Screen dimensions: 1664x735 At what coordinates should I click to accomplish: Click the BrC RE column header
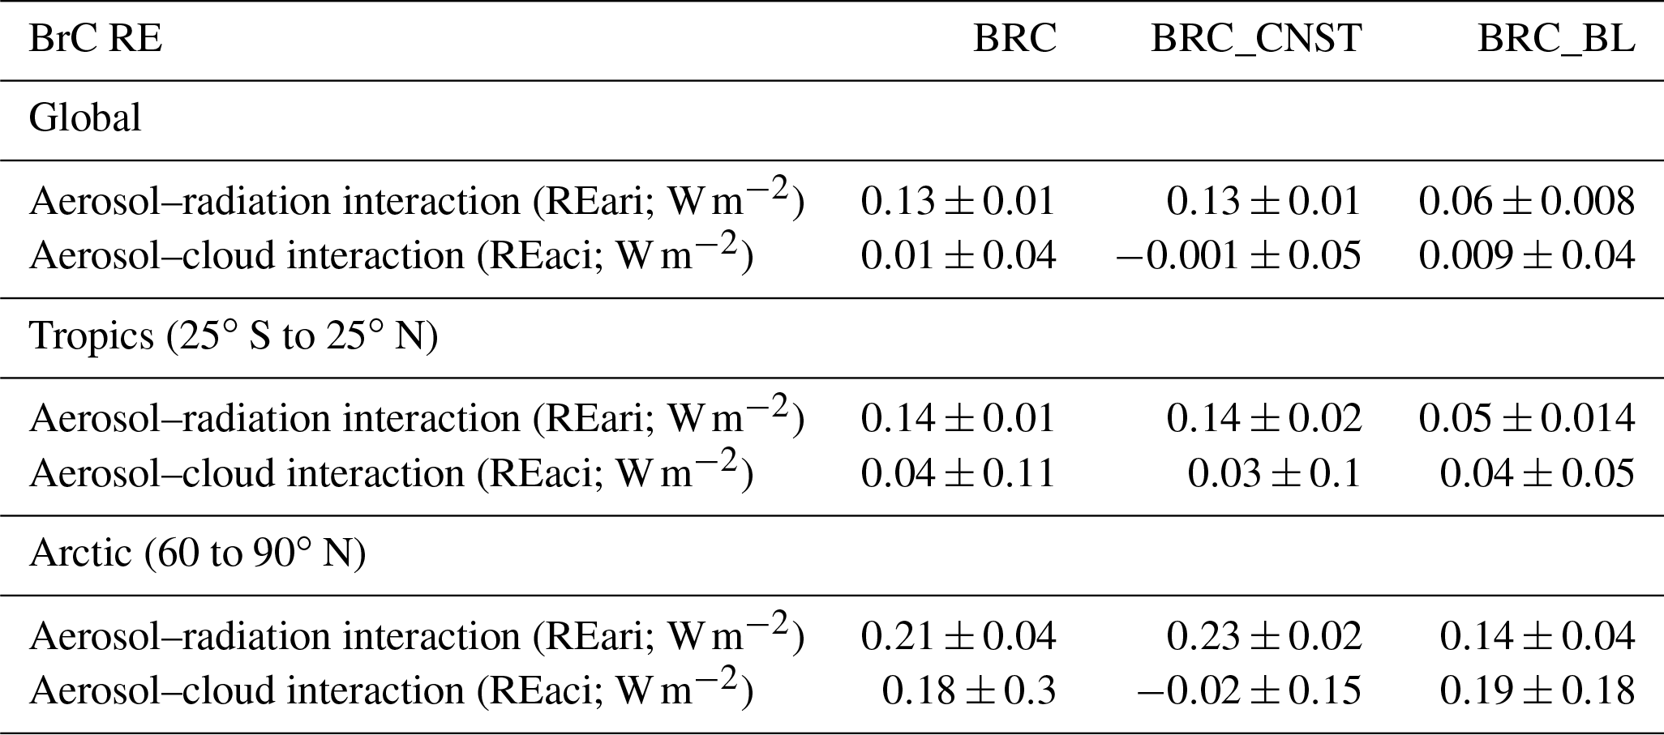(96, 39)
